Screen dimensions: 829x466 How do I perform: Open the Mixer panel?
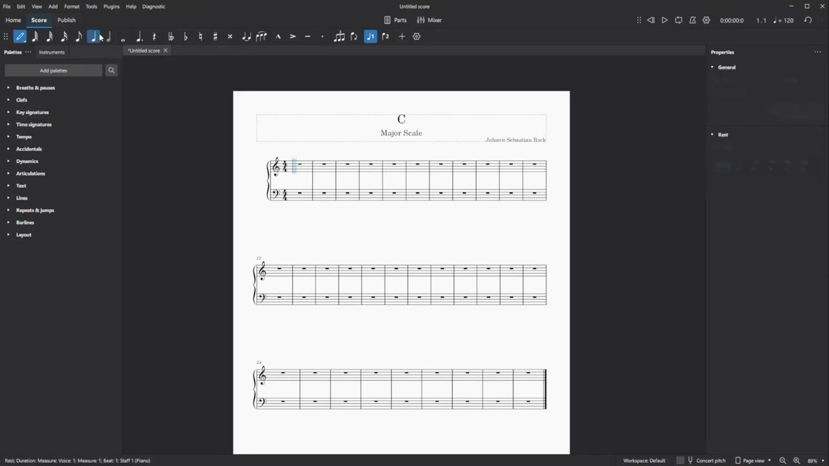point(429,20)
